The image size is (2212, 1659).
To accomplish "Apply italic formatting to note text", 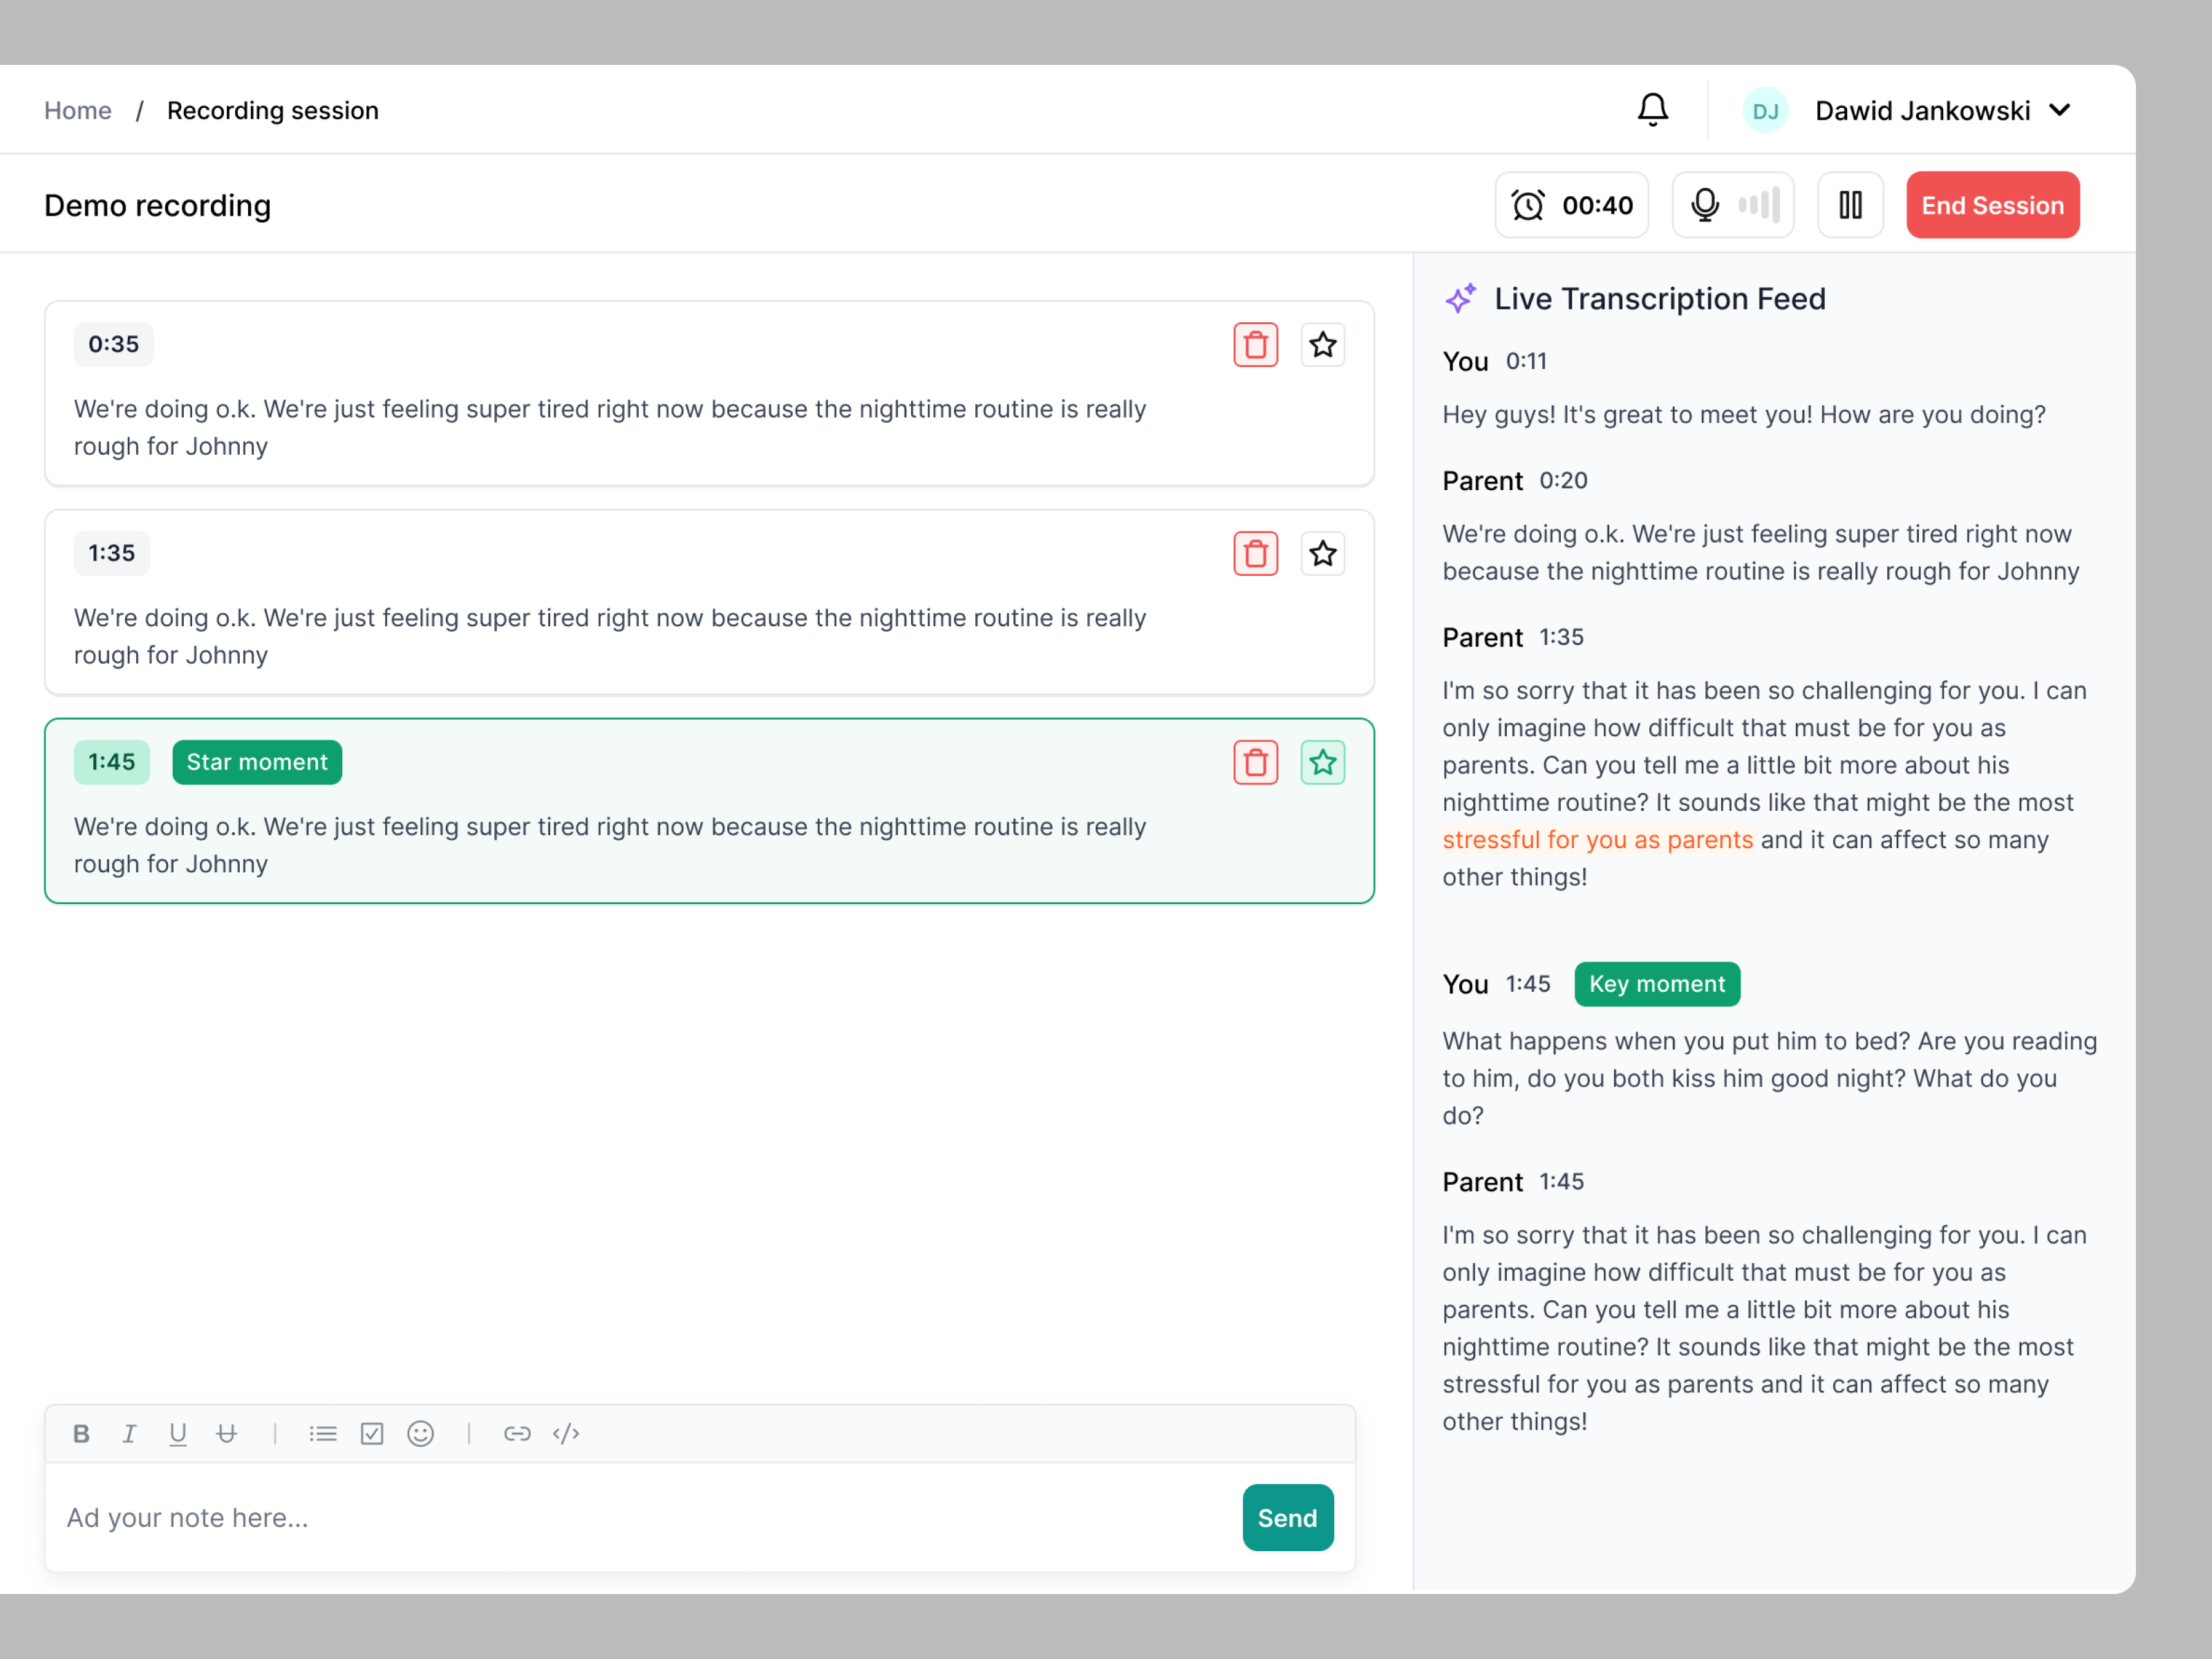I will tap(130, 1433).
